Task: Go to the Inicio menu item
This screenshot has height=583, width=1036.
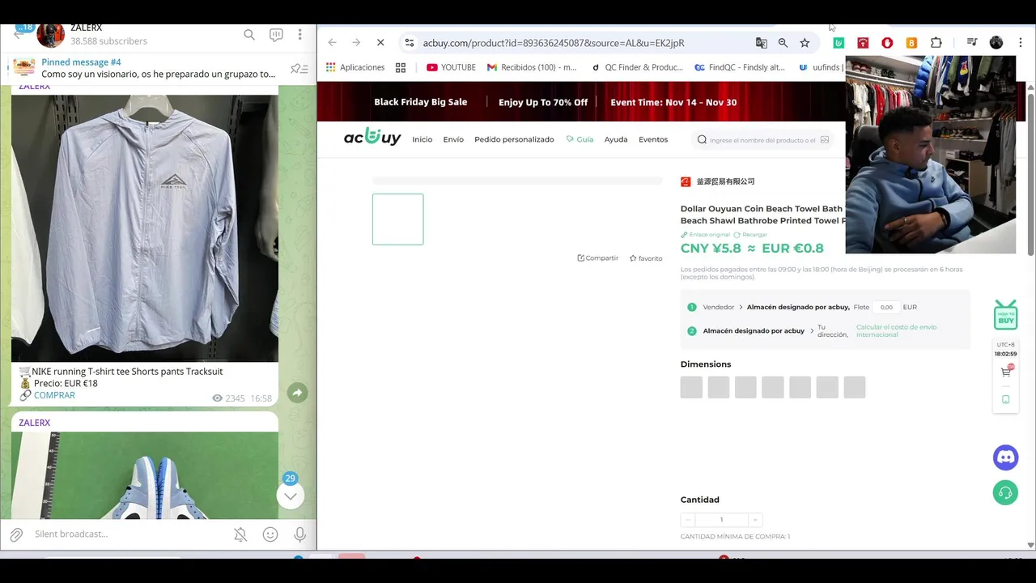Action: [422, 139]
